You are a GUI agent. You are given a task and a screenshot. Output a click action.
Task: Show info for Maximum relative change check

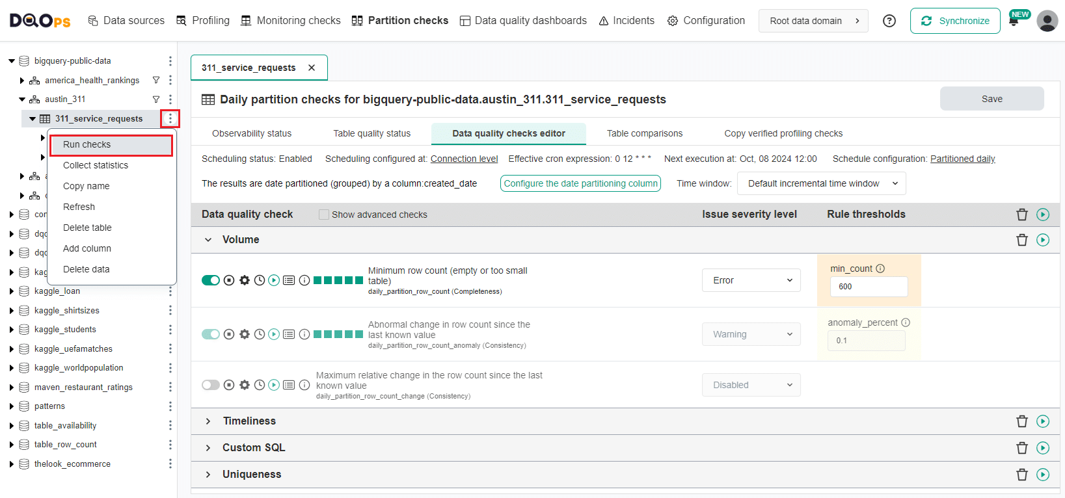point(304,385)
